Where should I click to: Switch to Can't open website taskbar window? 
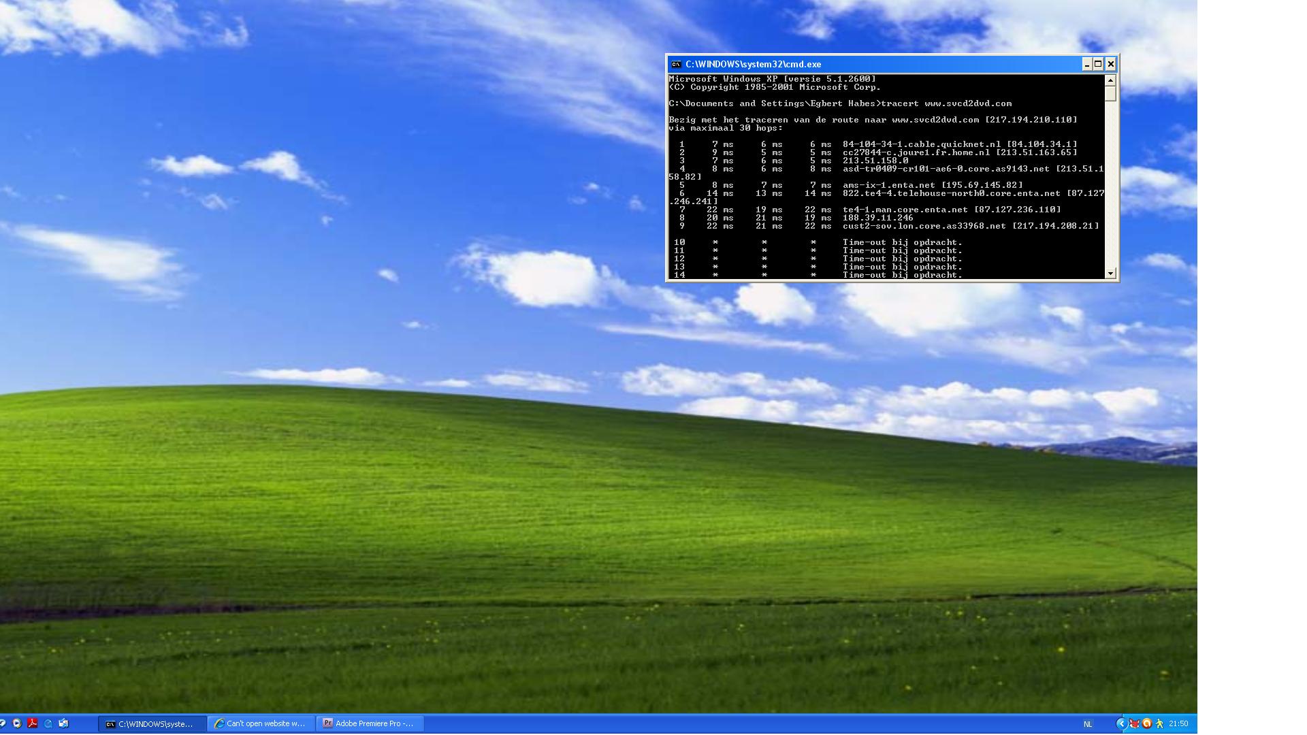(261, 723)
